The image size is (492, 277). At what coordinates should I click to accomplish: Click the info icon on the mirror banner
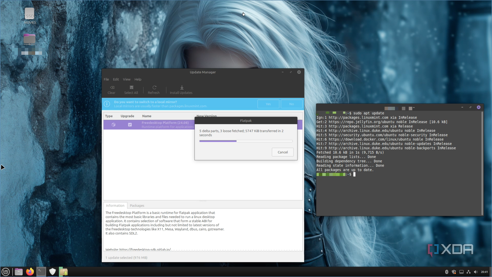point(107,104)
